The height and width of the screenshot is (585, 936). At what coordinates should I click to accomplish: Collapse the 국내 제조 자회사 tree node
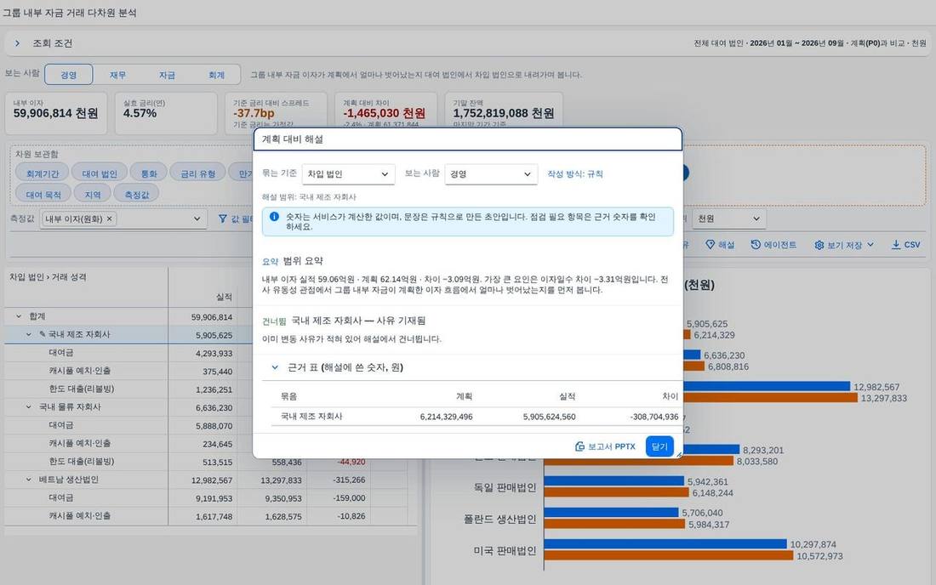tap(28, 334)
